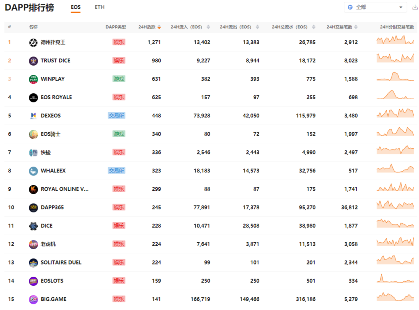
Task: Switch to the EOS tab
Action: coord(76,7)
